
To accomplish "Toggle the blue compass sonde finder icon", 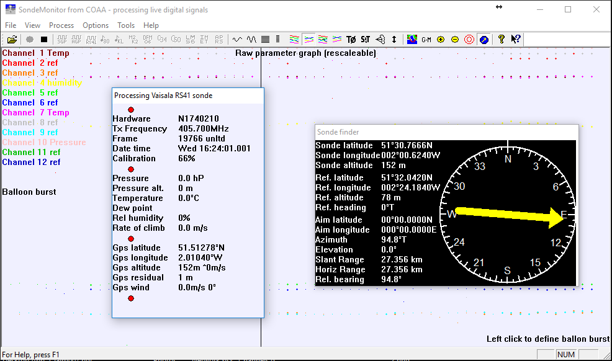I will click(484, 39).
